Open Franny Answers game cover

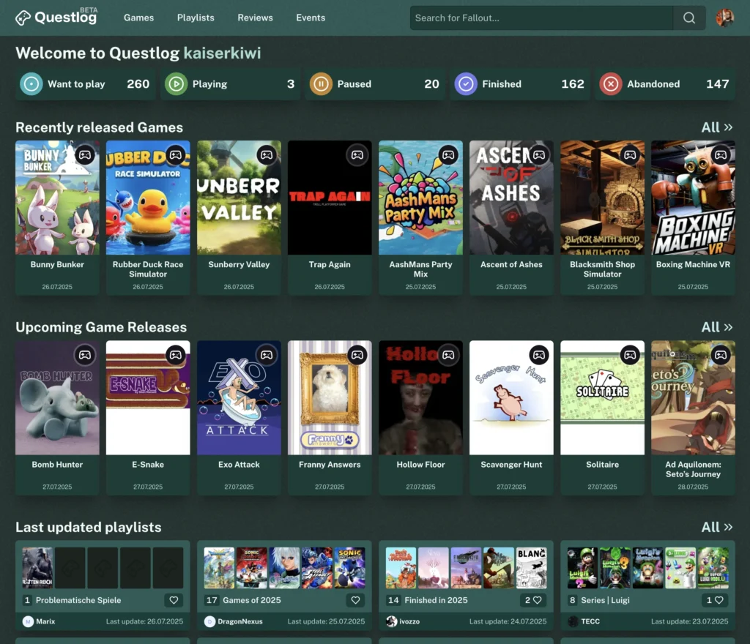[x=330, y=397]
